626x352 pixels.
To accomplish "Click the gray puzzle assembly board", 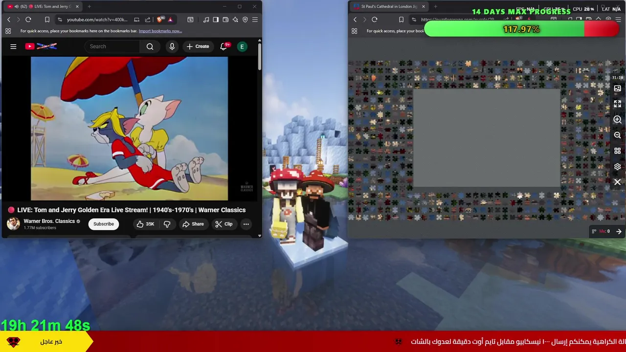I will 487,138.
